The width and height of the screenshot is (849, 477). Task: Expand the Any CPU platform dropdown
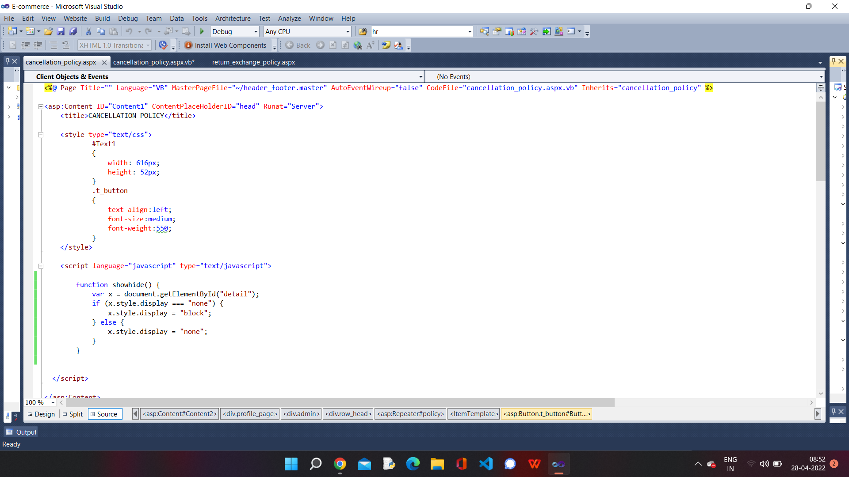pos(348,31)
